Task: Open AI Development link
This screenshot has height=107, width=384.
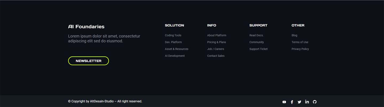Action: tap(175, 56)
